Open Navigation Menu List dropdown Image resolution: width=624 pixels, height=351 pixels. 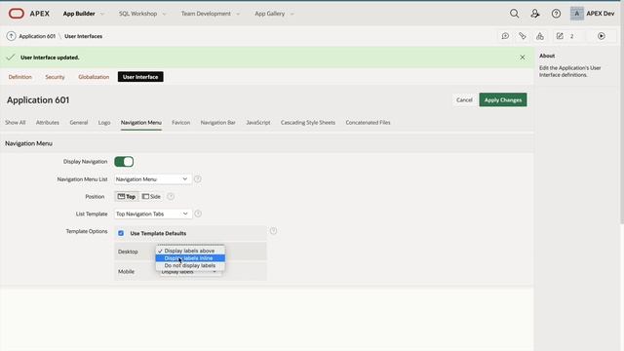(x=153, y=179)
